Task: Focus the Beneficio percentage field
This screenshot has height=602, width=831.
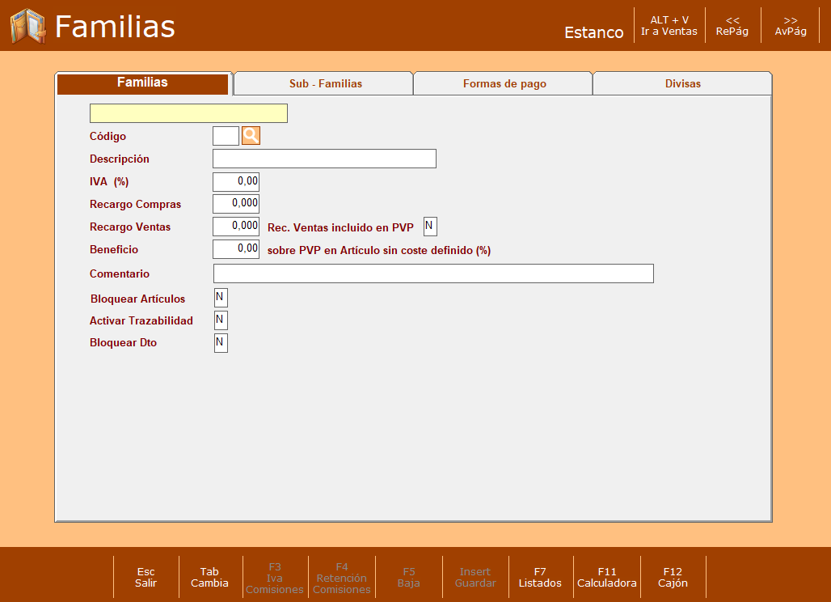Action: [236, 249]
